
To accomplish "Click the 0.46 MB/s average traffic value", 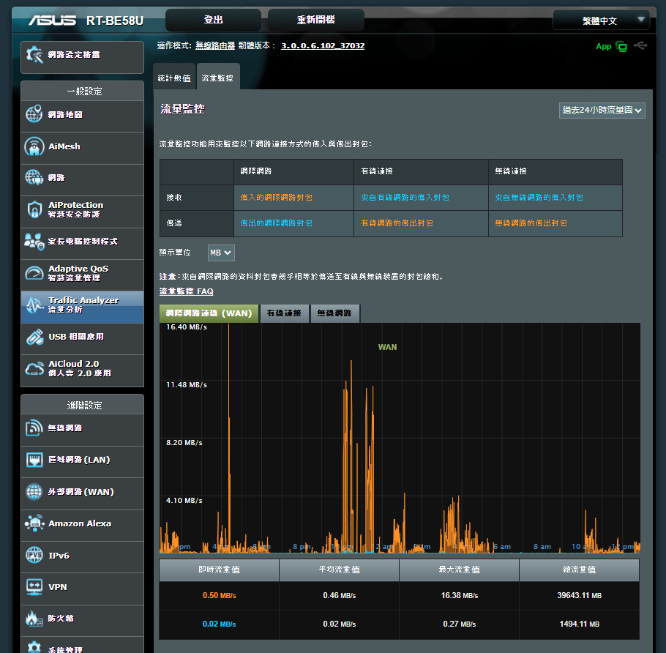I will [x=340, y=596].
